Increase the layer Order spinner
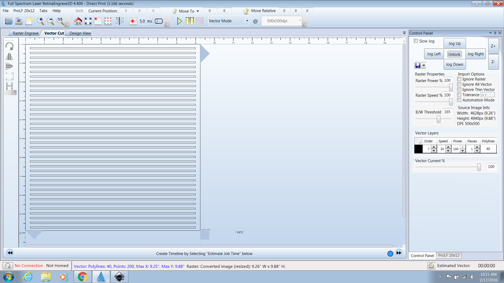The image size is (504, 283). coord(434,147)
